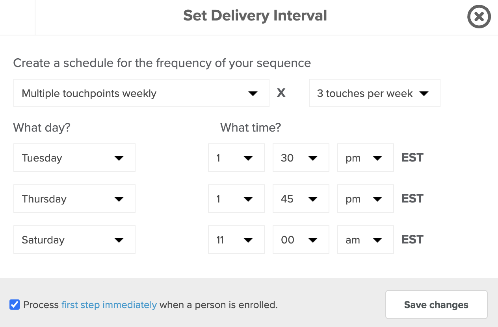Open the pm dropdown in the Tuesday row
Viewport: 498px width, 327px height.
coord(366,158)
